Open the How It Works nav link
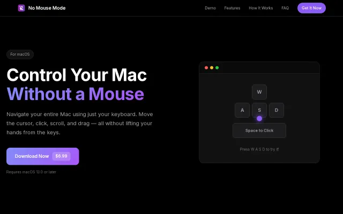Image resolution: width=343 pixels, height=214 pixels. tap(261, 8)
